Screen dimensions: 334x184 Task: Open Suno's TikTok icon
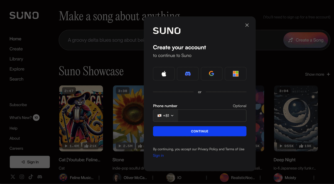pyautogui.click(x=31, y=177)
